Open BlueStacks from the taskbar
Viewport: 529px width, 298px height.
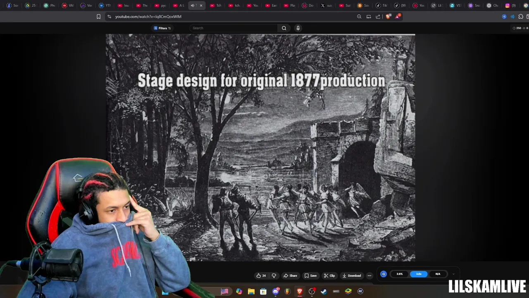pyautogui.click(x=348, y=291)
